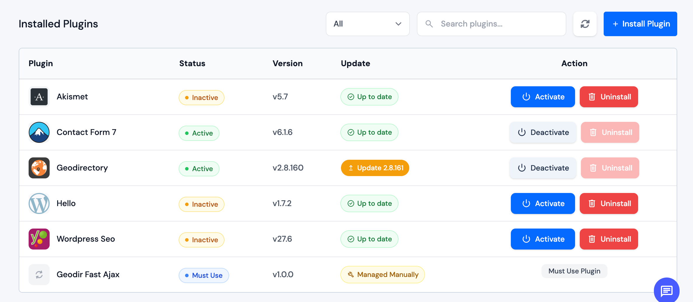Click the Version column header
The image size is (693, 302).
point(288,64)
